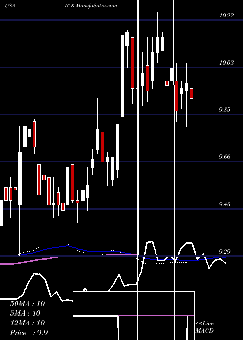Image resolution: width=243 pixels, height=340 pixels.
Task: Click the 50MA : 10 reading
Action: (27, 304)
